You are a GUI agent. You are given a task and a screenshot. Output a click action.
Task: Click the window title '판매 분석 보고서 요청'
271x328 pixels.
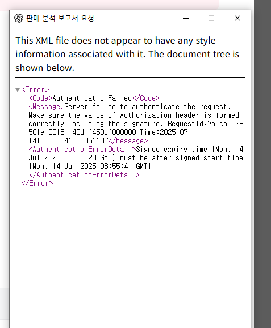[60, 18]
